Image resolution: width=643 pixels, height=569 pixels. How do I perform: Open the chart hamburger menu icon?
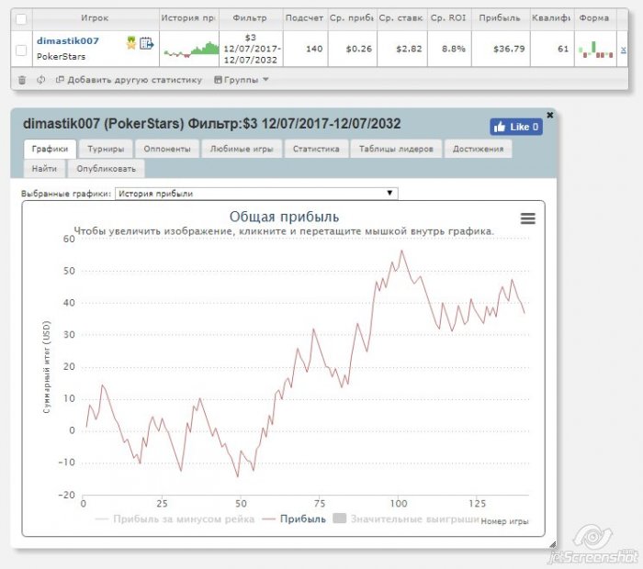pos(527,218)
